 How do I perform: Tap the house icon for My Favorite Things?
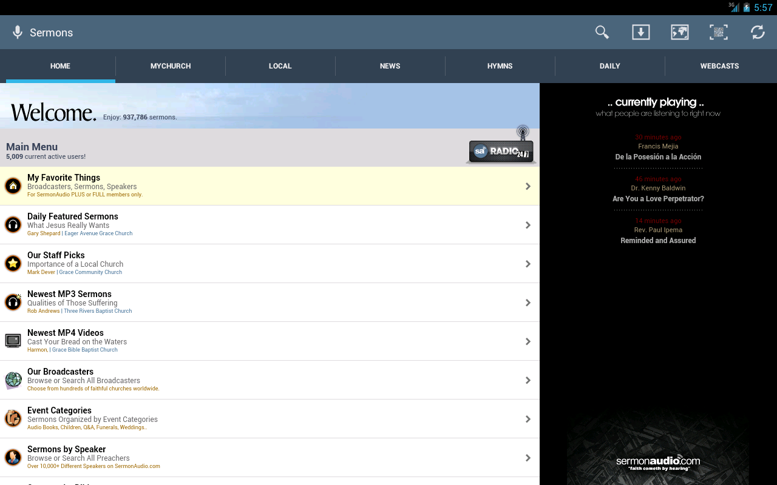[13, 186]
